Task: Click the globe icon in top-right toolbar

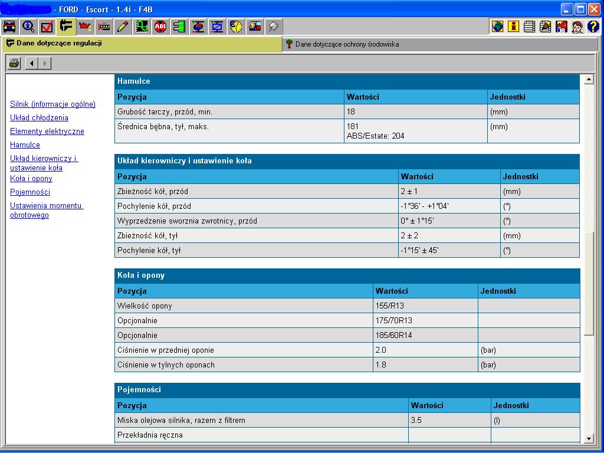Action: pos(498,27)
